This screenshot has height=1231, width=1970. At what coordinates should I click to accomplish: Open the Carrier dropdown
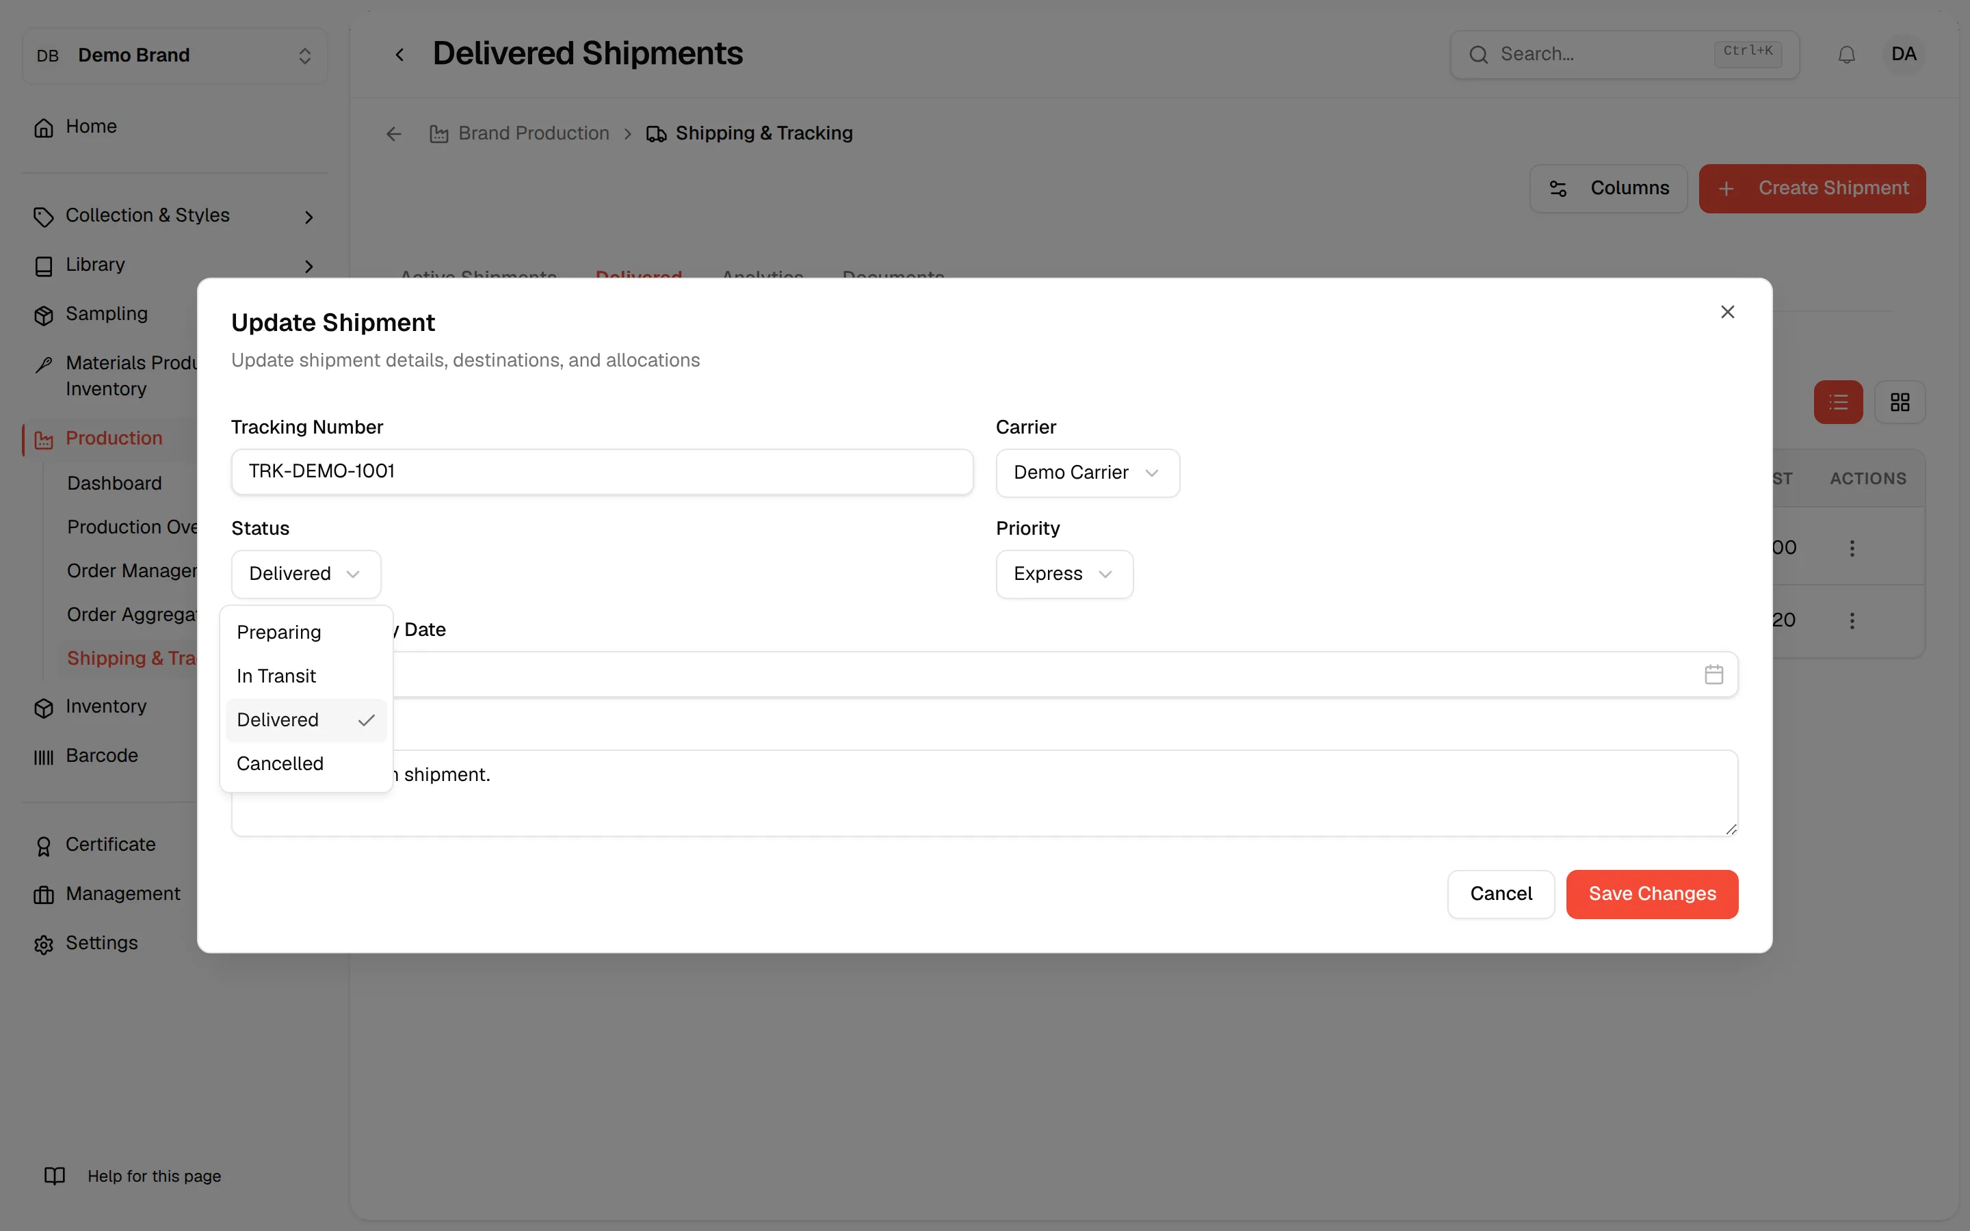1088,473
